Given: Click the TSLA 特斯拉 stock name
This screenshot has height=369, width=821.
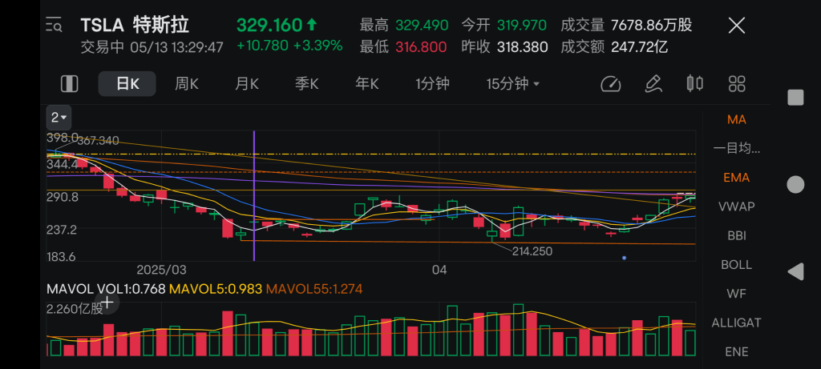Looking at the screenshot, I should click(135, 25).
